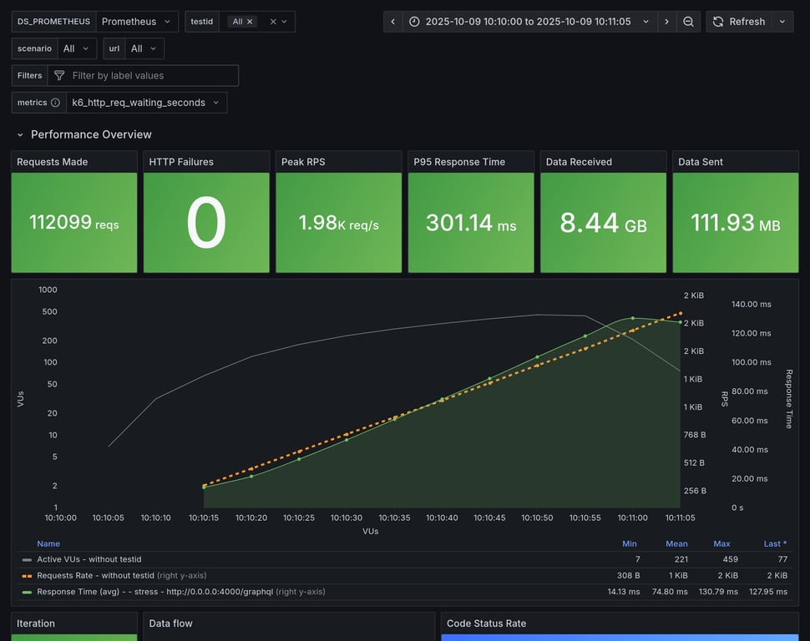Click the funnel icon in Filters
This screenshot has width=810, height=641.
tap(59, 76)
